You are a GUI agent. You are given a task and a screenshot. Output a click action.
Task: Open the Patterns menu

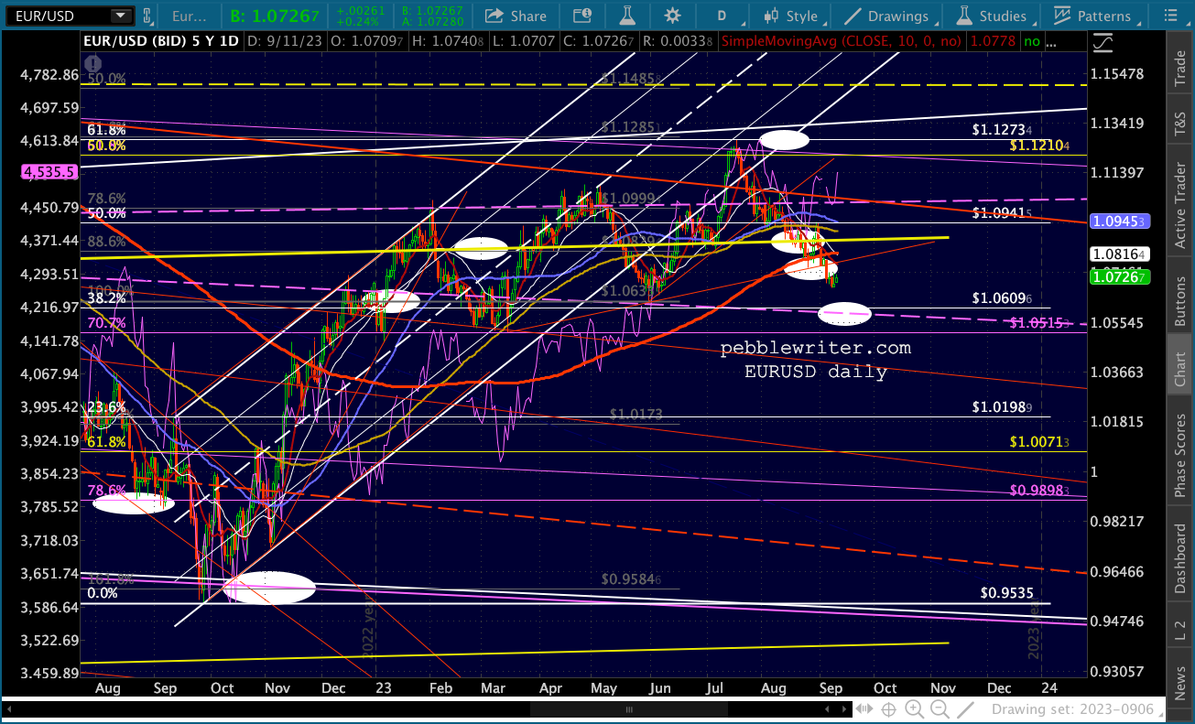[1092, 16]
